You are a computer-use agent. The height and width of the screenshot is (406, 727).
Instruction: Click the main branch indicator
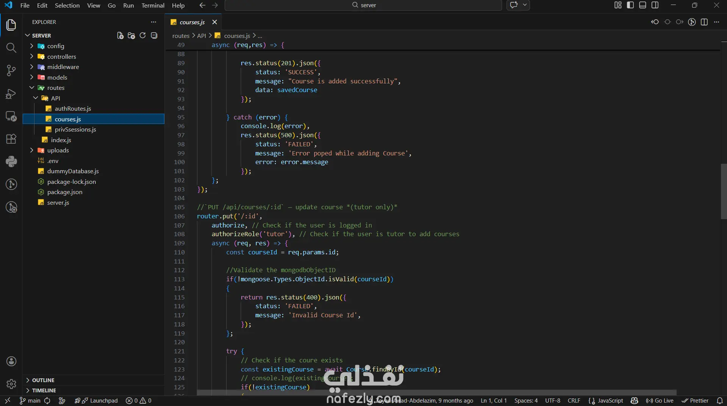point(30,401)
